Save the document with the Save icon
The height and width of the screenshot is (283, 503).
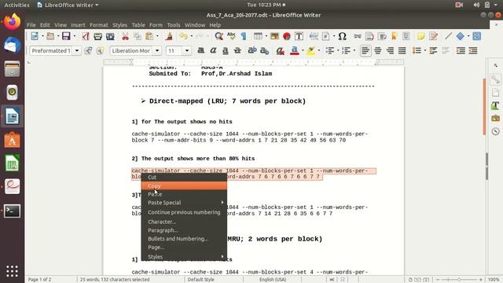click(x=66, y=36)
